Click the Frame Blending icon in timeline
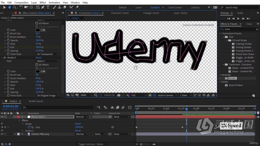Image resolution: width=260 pixels, height=146 pixels. pyautogui.click(x=118, y=108)
